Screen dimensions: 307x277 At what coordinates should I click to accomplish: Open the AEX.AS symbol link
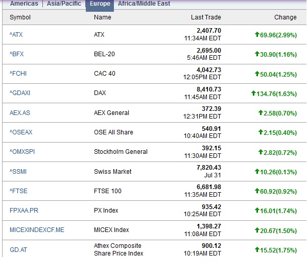click(x=20, y=113)
